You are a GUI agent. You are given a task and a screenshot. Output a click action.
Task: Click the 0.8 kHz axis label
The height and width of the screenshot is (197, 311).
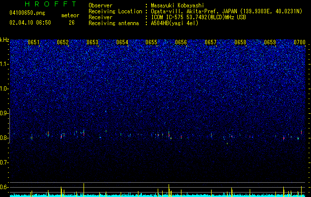click(4, 138)
